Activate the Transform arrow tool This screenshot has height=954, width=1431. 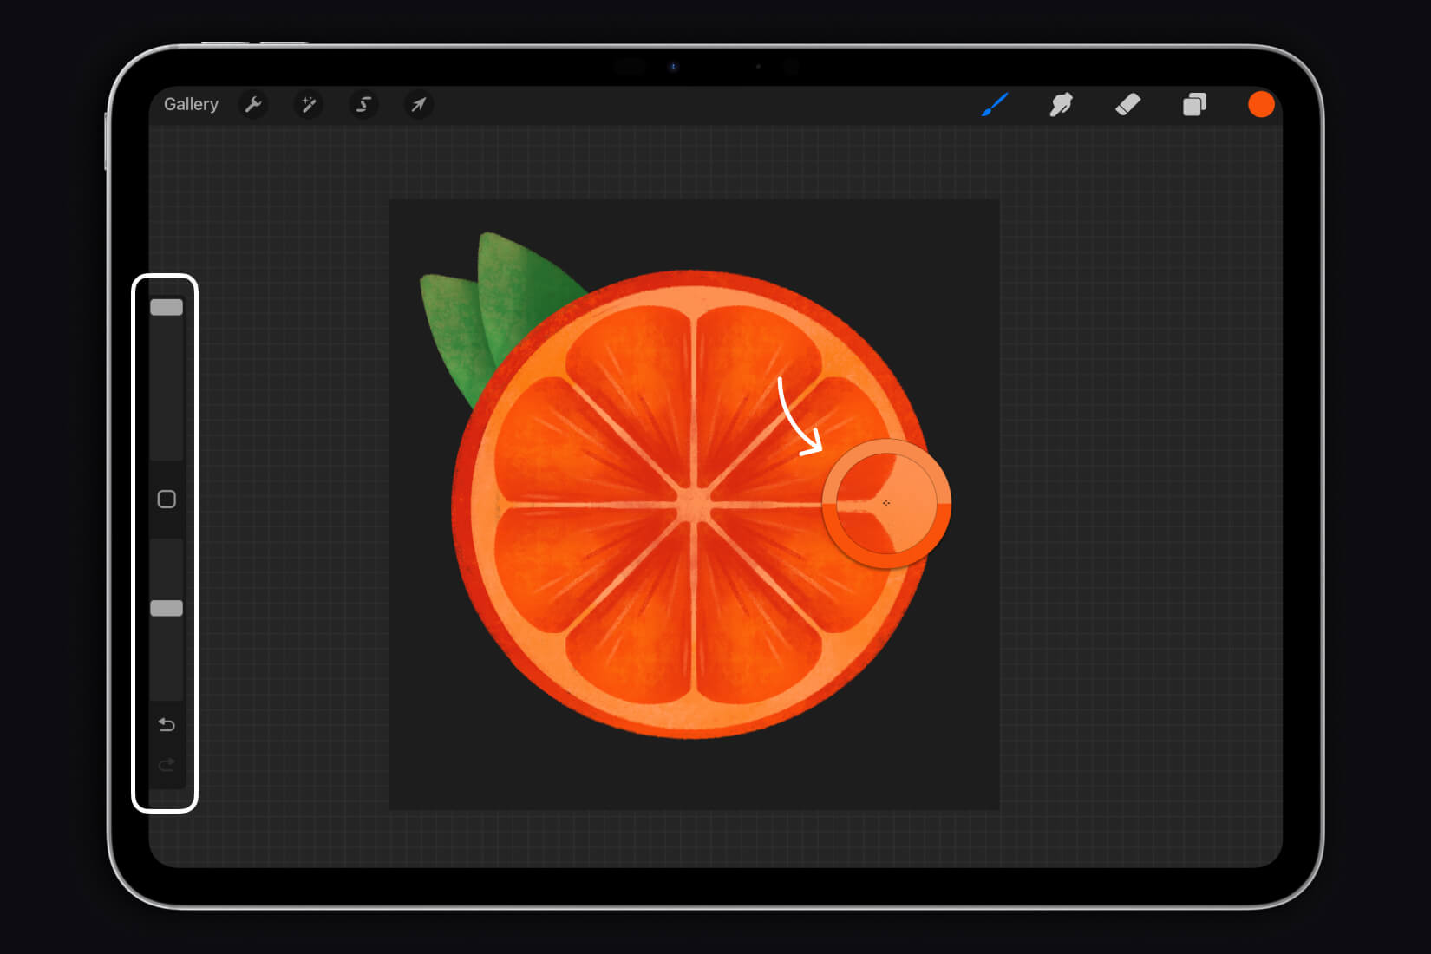pos(418,105)
